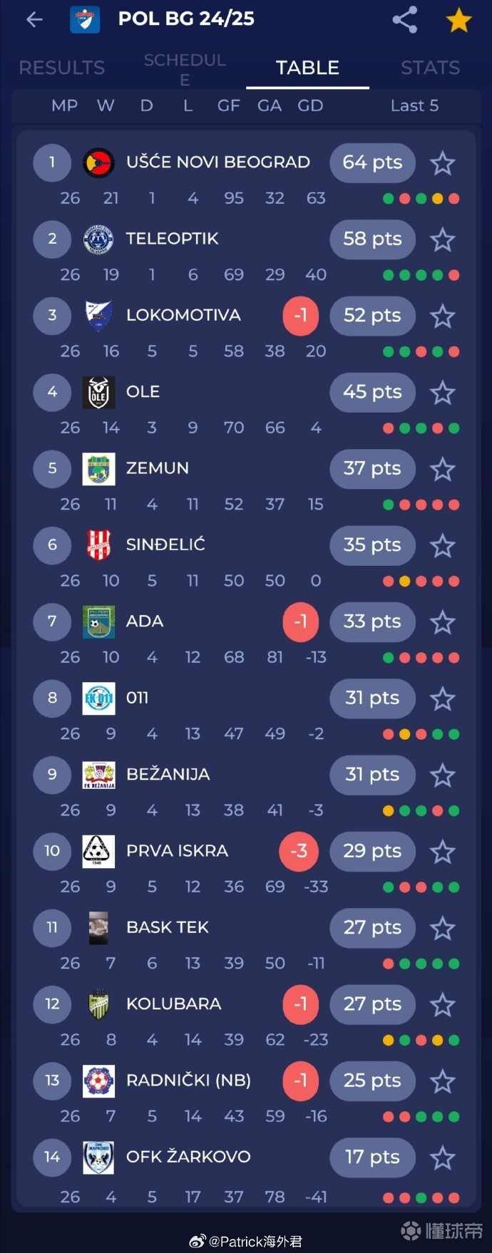
Task: Click the 64 pts pill
Action: pyautogui.click(x=372, y=163)
